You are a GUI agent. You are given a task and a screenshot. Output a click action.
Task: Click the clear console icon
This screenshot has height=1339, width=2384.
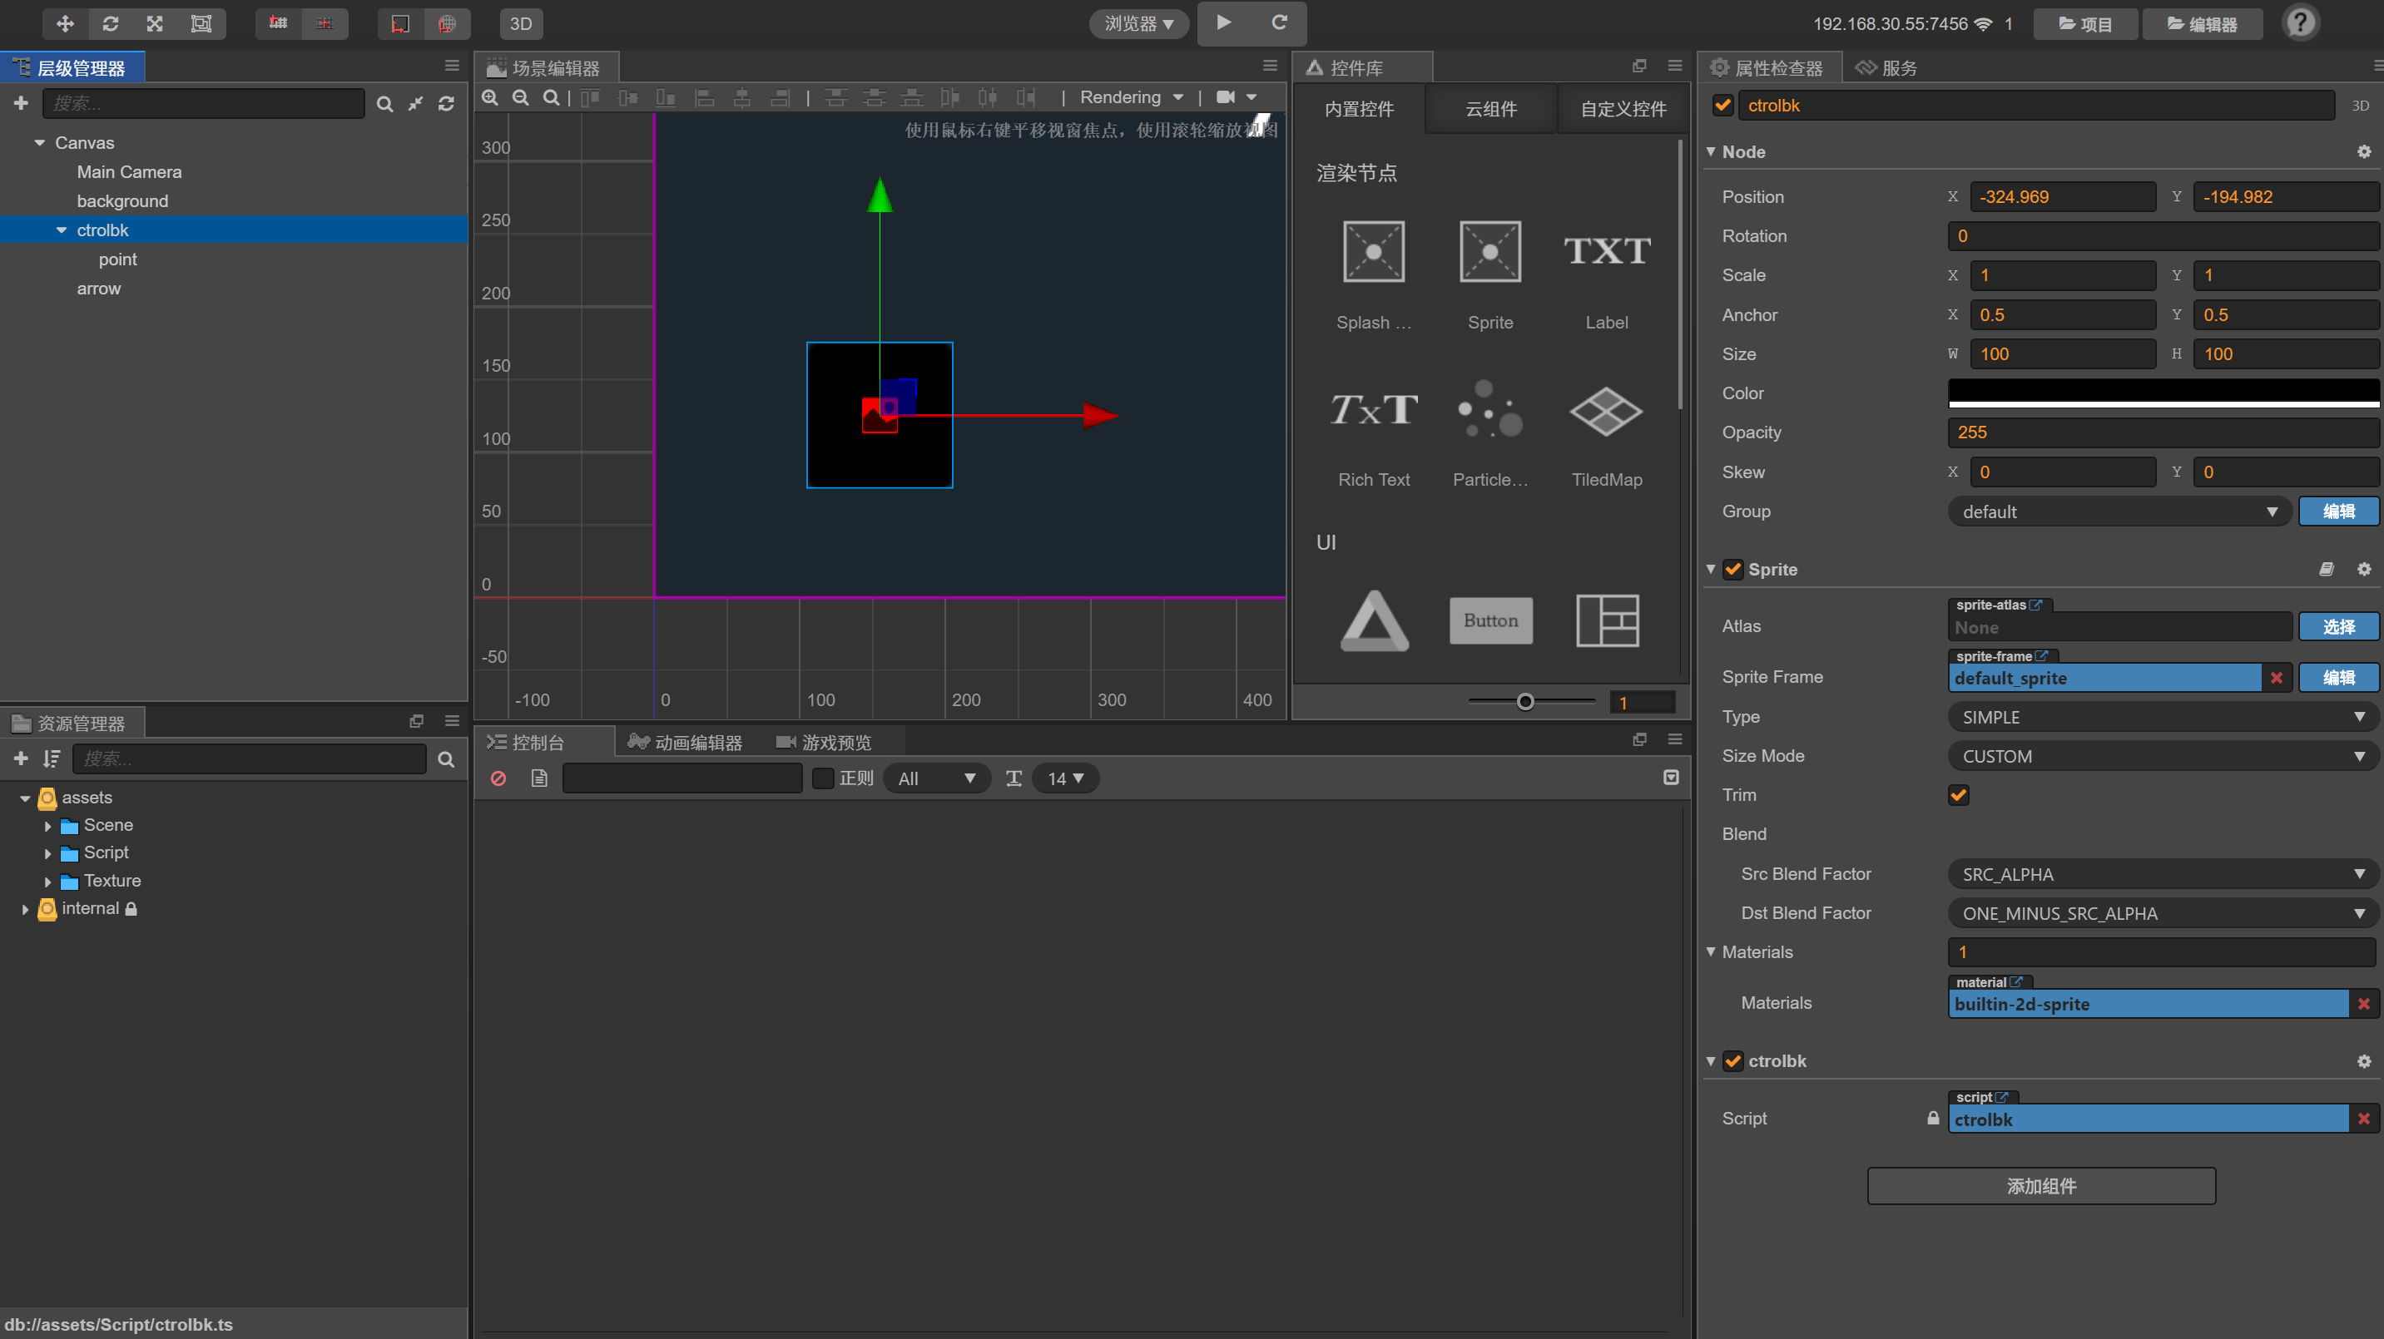pyautogui.click(x=498, y=778)
